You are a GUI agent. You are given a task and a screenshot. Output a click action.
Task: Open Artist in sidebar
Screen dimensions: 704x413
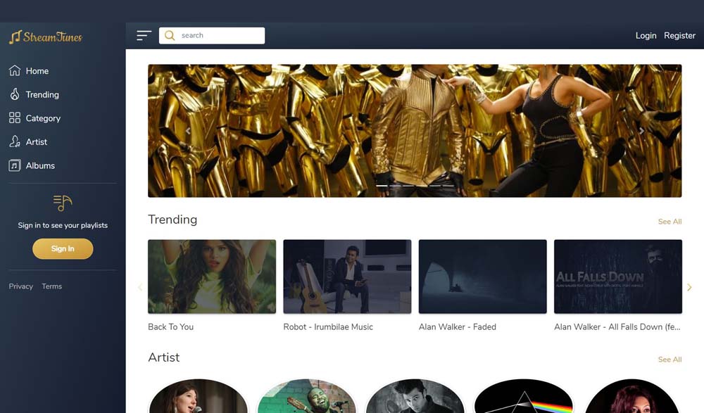[x=37, y=142]
